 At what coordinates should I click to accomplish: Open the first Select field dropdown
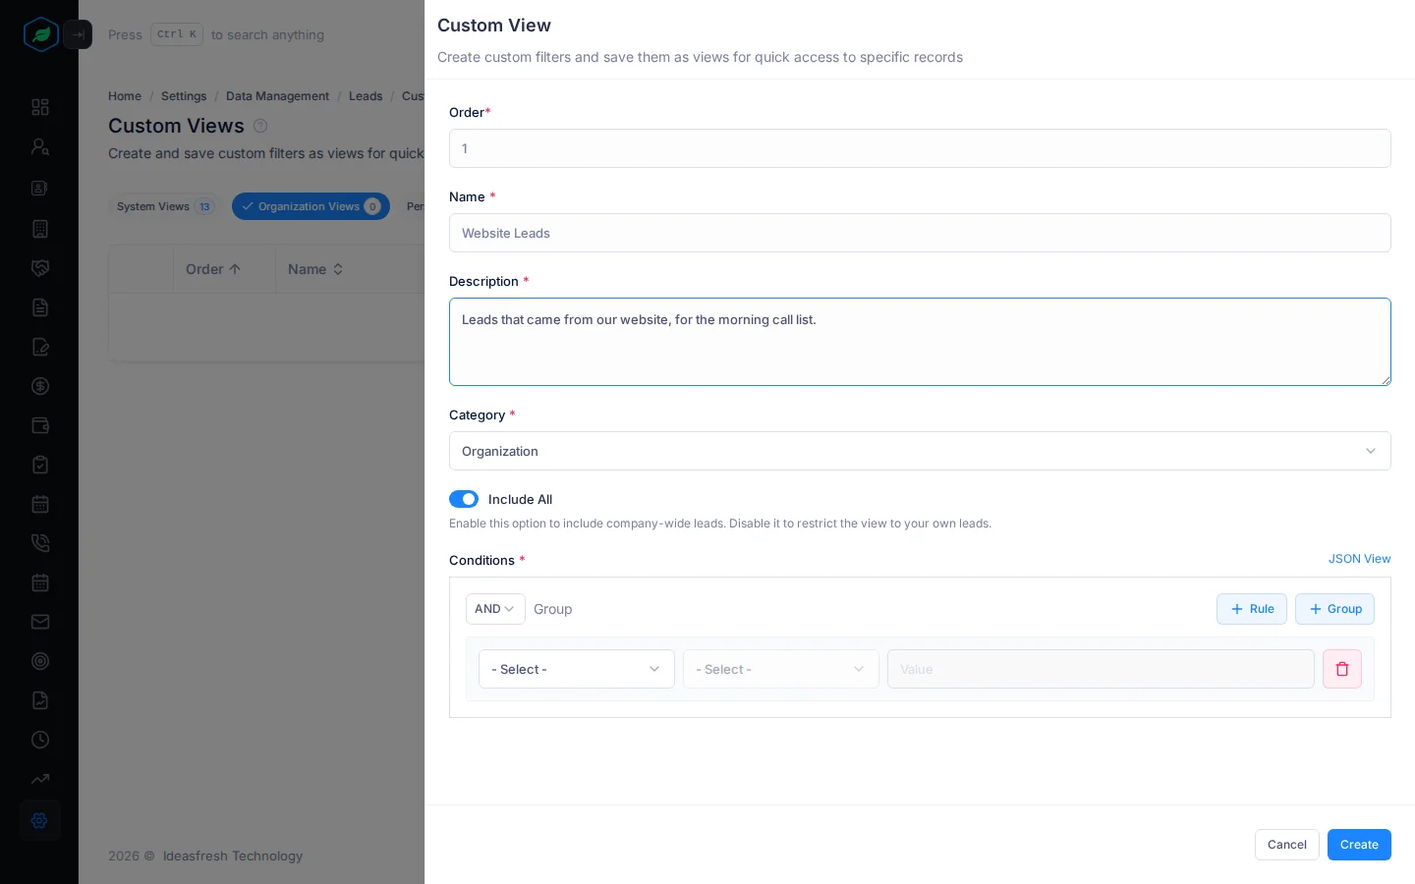pyautogui.click(x=577, y=669)
